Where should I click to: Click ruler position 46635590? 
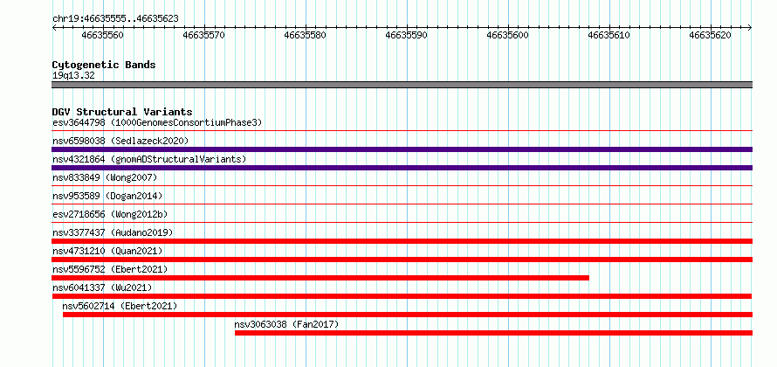pos(406,36)
